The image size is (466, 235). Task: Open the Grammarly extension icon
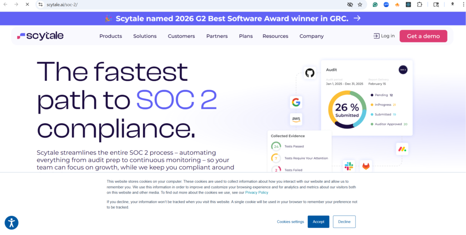pos(375,5)
